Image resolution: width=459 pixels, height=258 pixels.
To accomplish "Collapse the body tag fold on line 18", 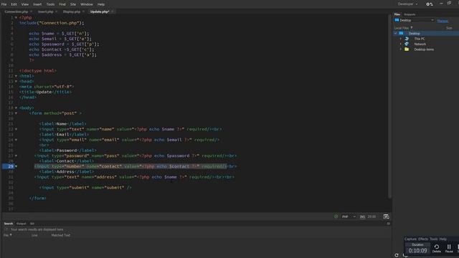I will point(16,108).
